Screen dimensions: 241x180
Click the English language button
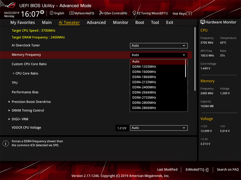[x=57, y=13]
